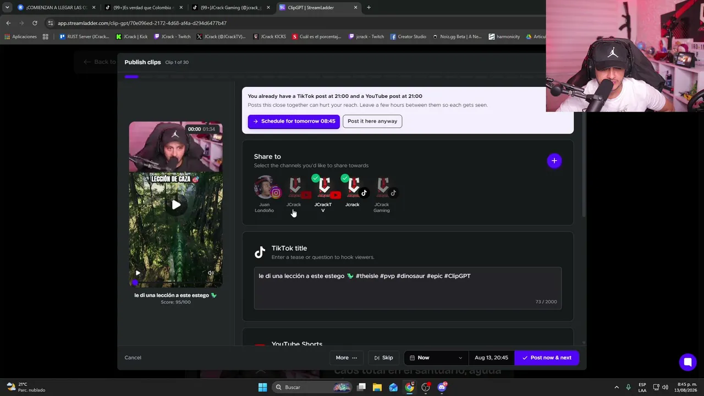Image resolution: width=704 pixels, height=396 pixels.
Task: Deselect the JCrackTV YouTube channel
Action: tap(323, 194)
